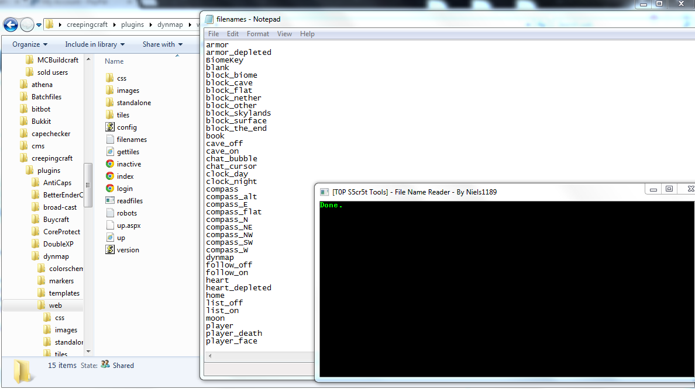
Task: Select AntiCaps folder in navigation tree
Action: (x=51, y=183)
